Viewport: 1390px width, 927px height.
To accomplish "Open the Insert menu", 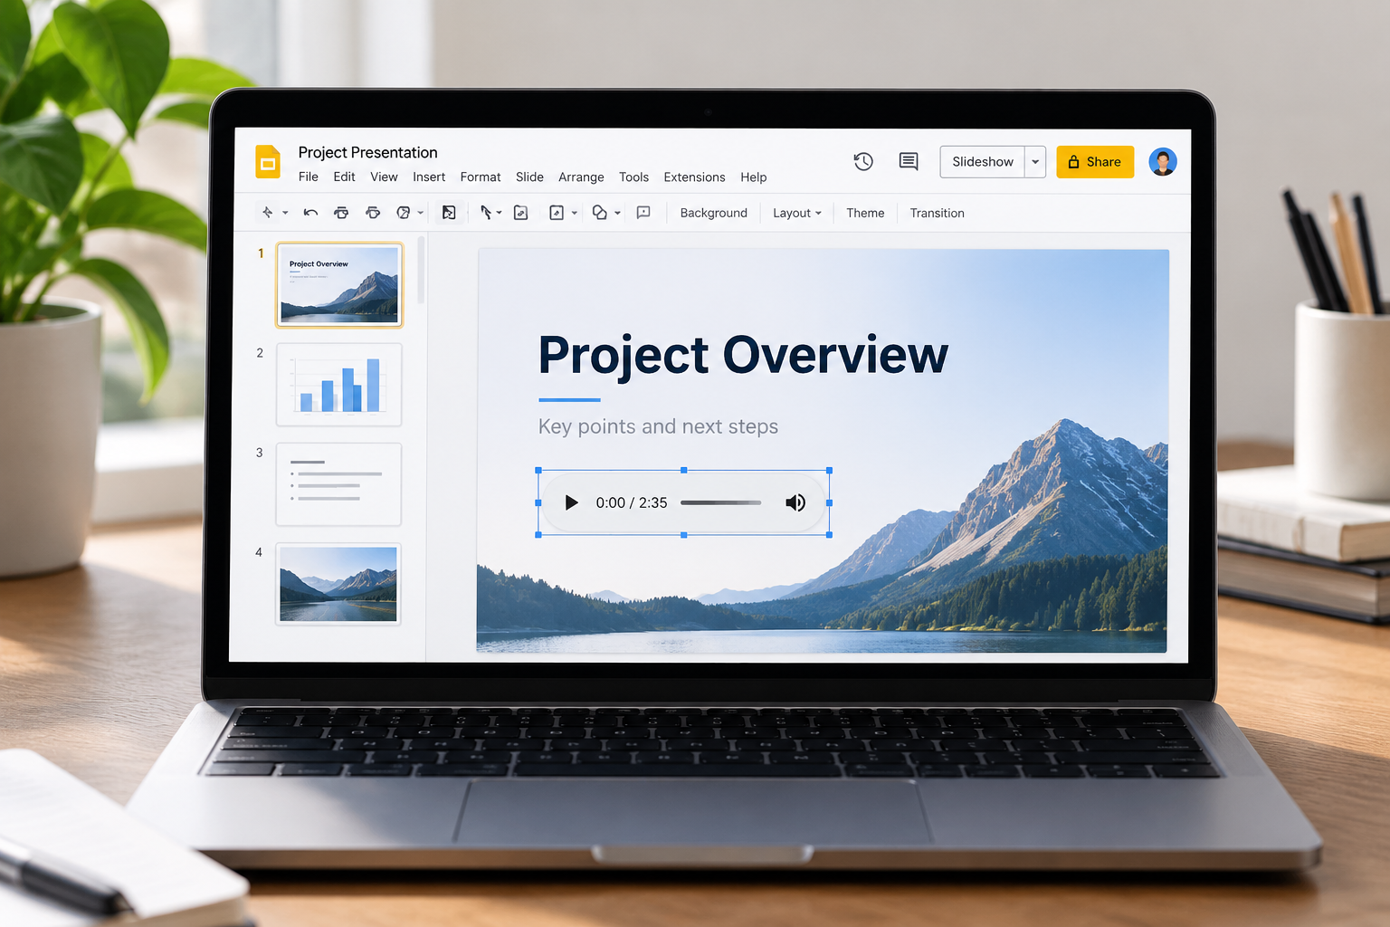I will [429, 177].
